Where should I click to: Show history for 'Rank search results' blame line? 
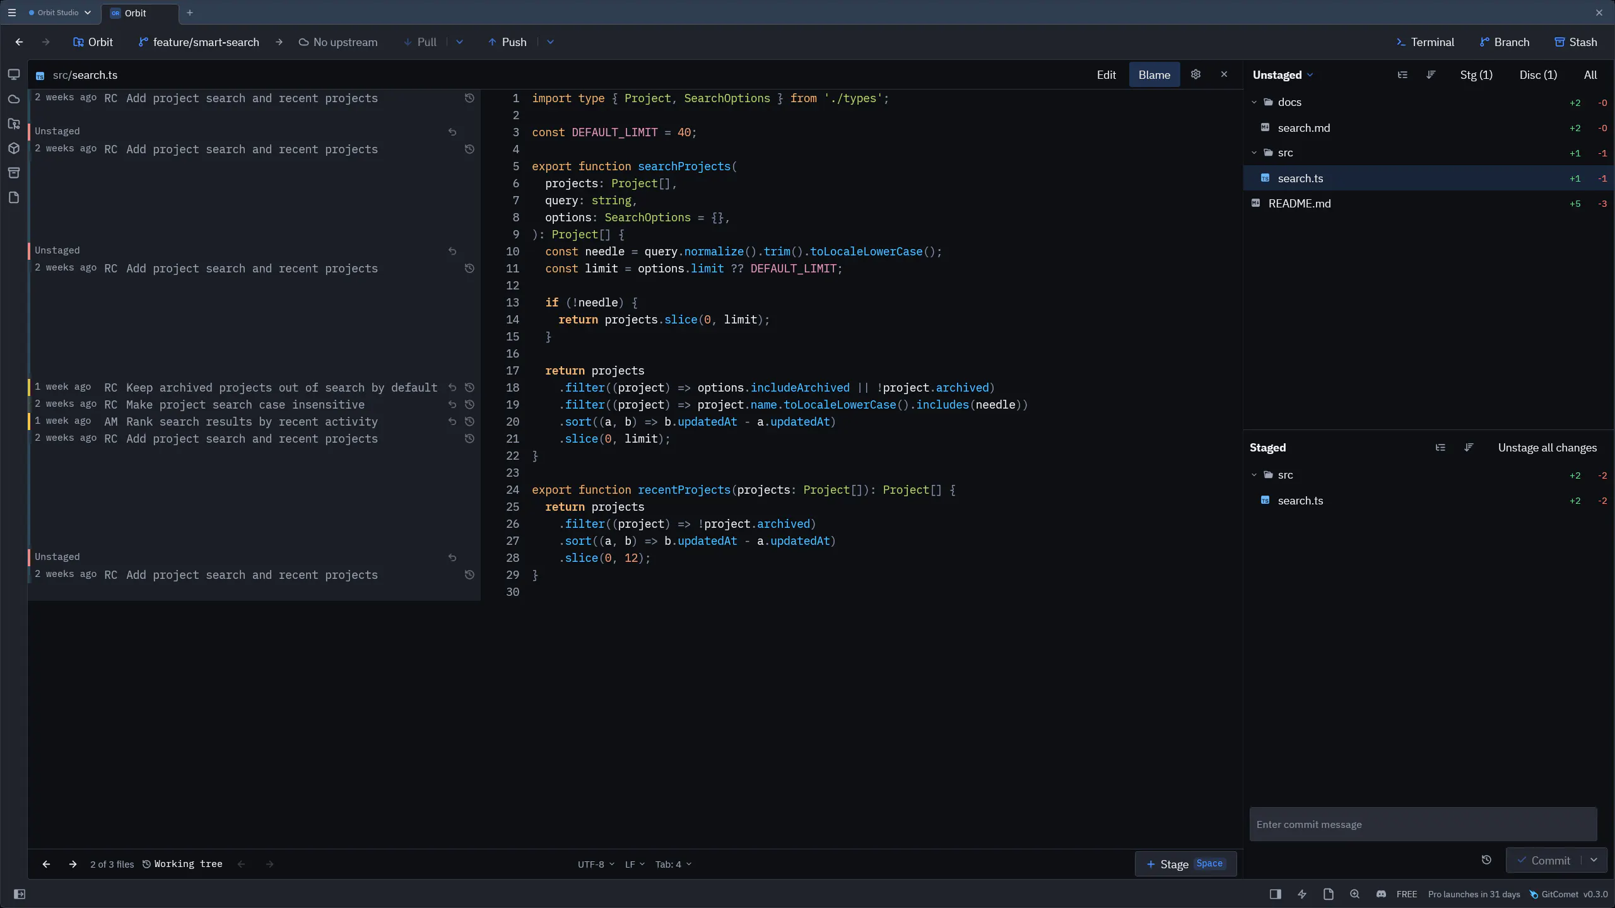click(469, 421)
